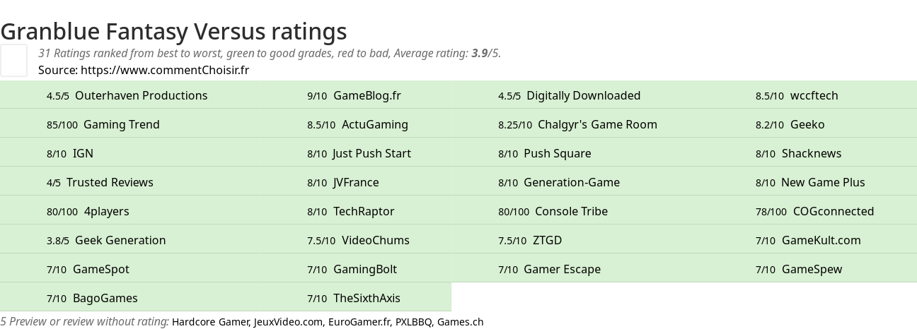Click the GameKult.com review entry
Image resolution: width=917 pixels, height=329 pixels.
click(821, 240)
